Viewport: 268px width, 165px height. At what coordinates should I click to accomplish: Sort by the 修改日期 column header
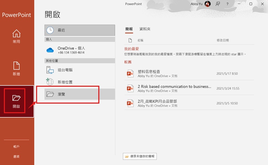pos(223,40)
